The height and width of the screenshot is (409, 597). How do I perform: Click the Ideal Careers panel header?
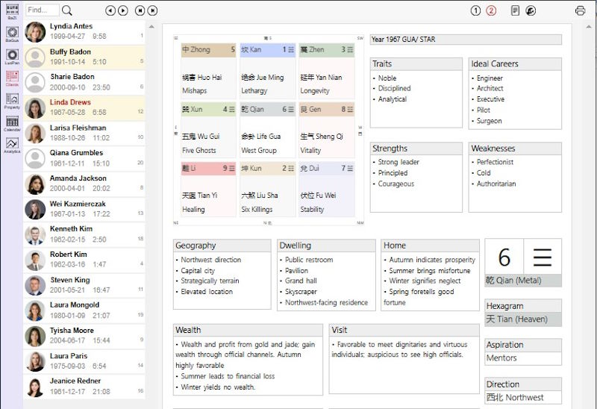coord(515,64)
